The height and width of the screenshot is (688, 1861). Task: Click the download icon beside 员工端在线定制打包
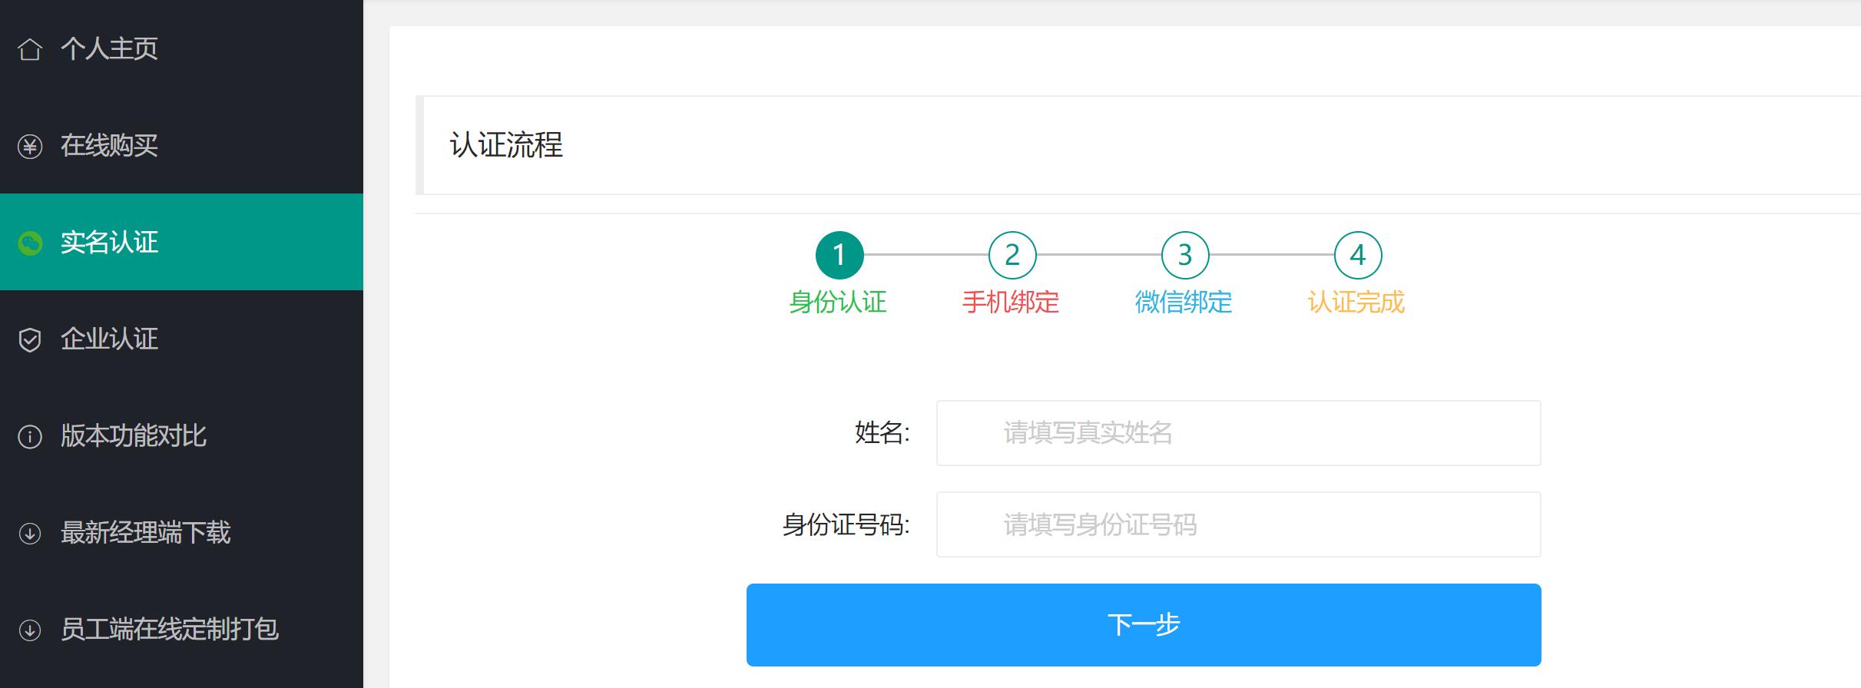(x=30, y=630)
